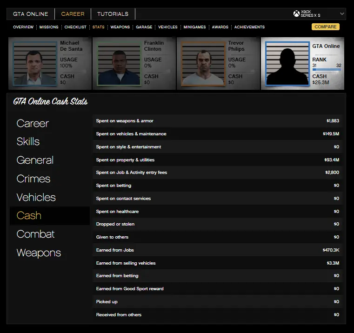Screen dimensions: 354x333
Task: Expand the platform selector dropdown arrow
Action: pos(342,14)
